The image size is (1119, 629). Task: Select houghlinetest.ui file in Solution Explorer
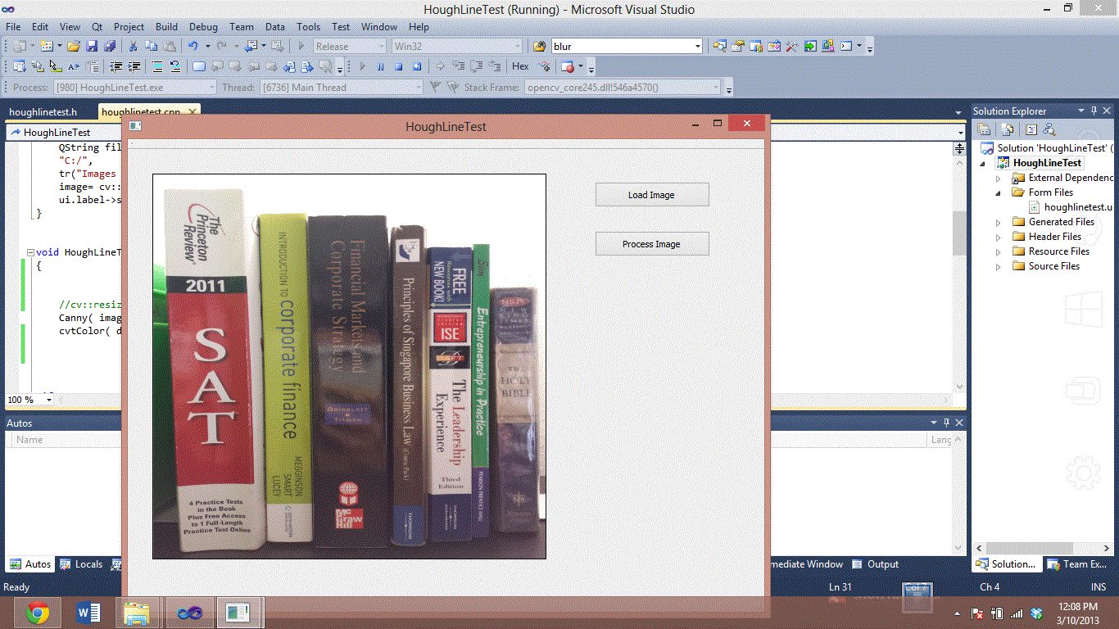(1071, 207)
